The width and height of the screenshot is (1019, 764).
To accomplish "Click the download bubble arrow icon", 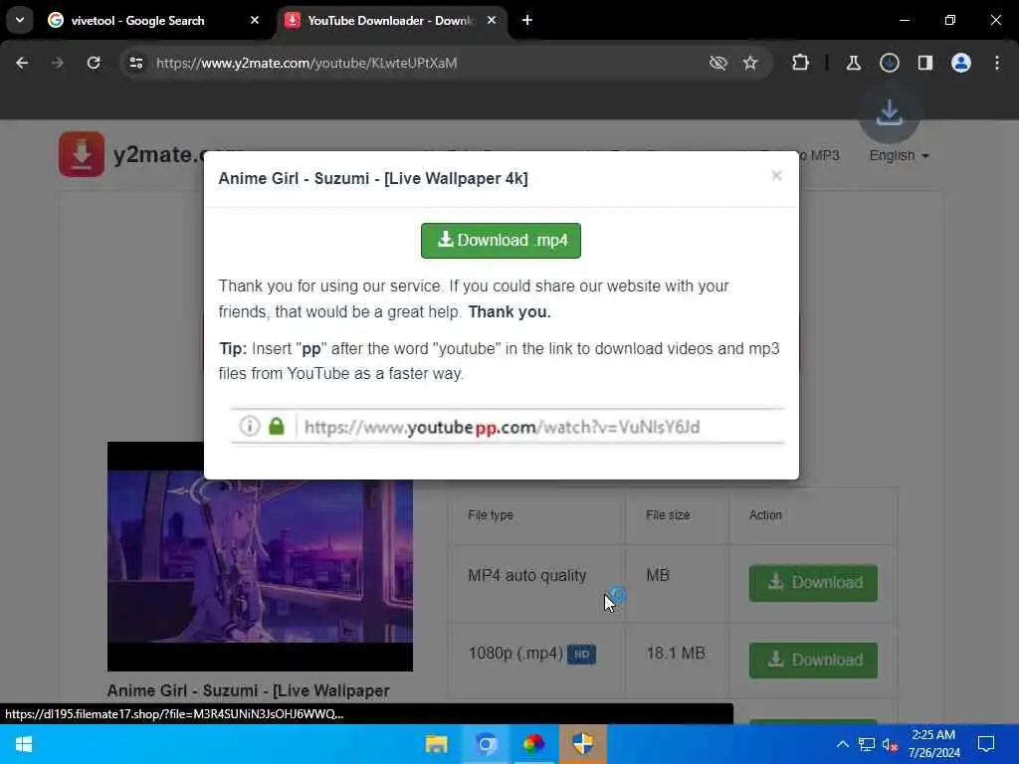I will pos(889,113).
